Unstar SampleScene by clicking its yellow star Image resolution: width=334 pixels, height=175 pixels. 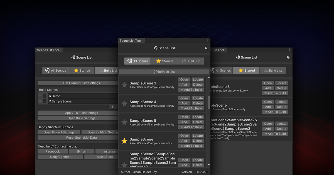124,141
